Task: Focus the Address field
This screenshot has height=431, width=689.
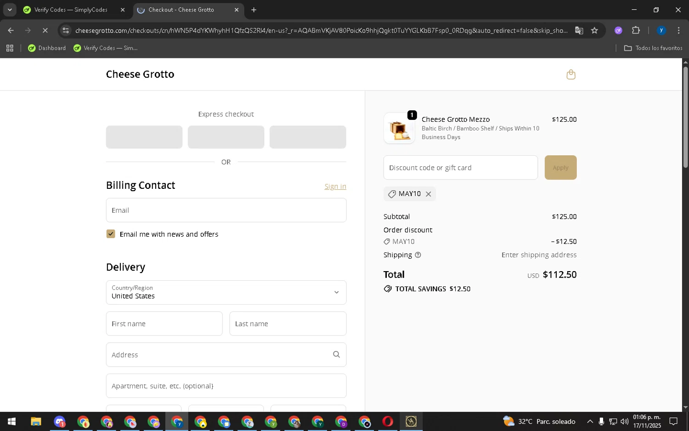Action: tap(226, 355)
